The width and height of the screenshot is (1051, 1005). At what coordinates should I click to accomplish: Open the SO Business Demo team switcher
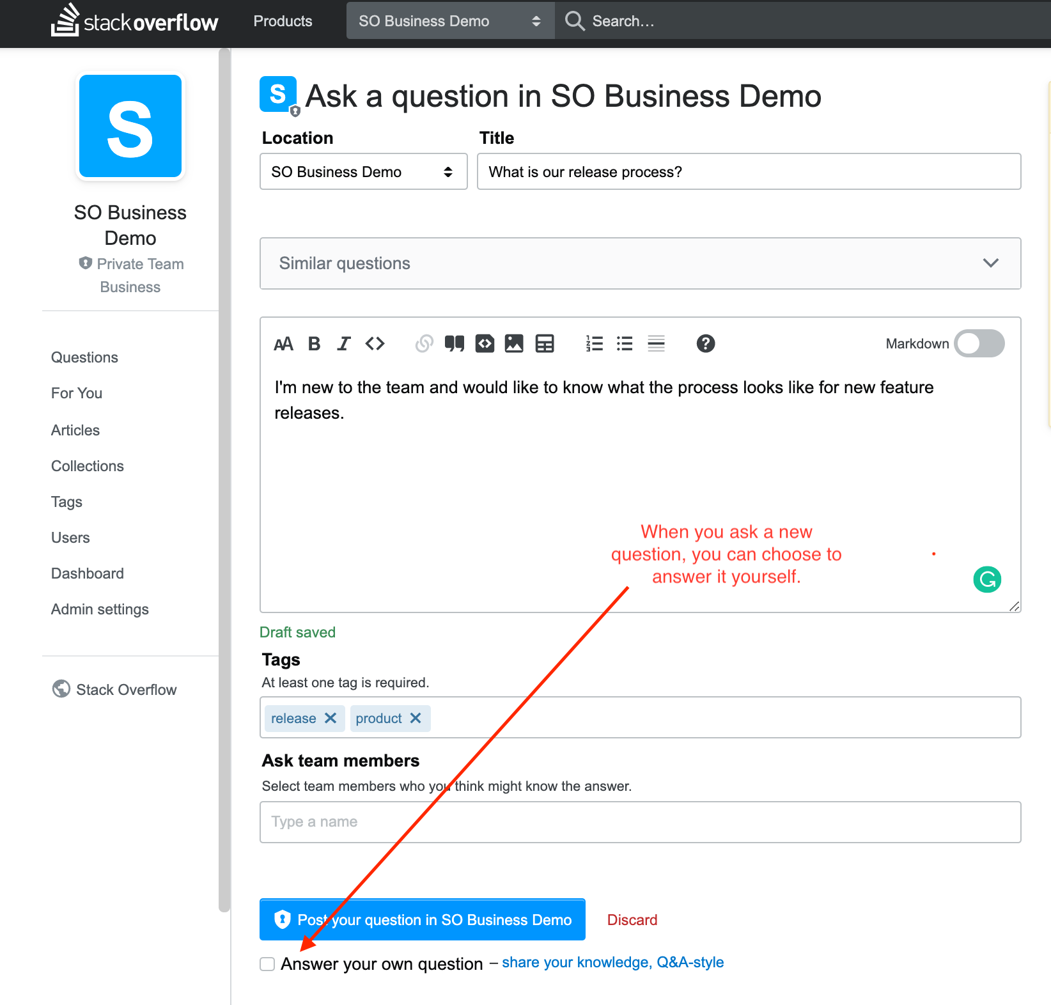coord(450,21)
